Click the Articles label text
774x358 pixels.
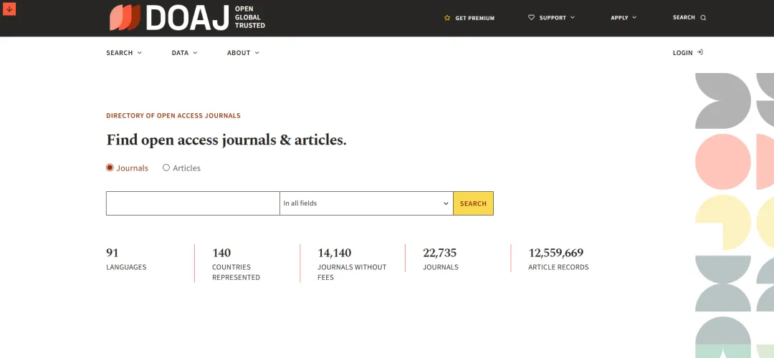(x=186, y=168)
